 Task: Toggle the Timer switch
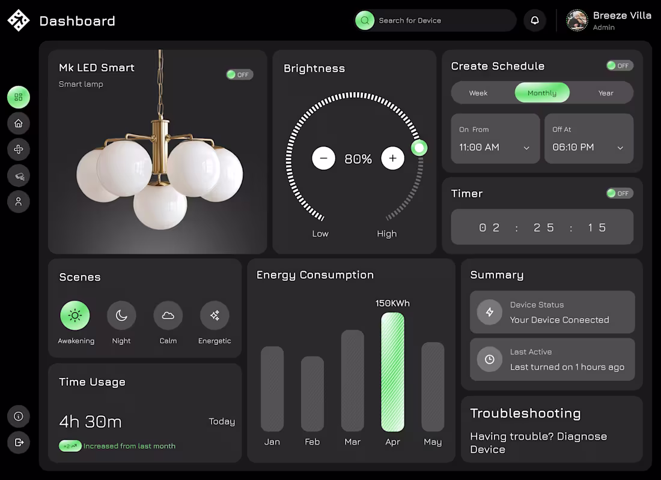pyautogui.click(x=620, y=193)
